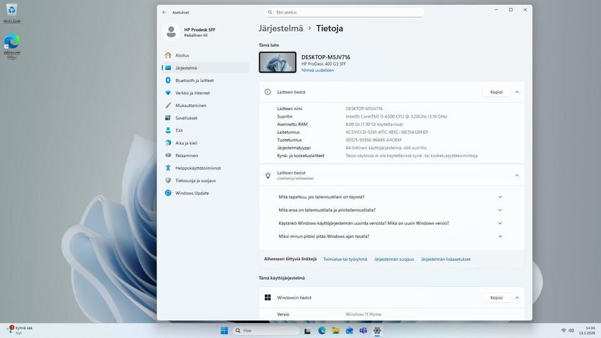Image resolution: width=601 pixels, height=338 pixels.
Task: Collapse the Windowsin tiedot section
Action: (x=516, y=298)
